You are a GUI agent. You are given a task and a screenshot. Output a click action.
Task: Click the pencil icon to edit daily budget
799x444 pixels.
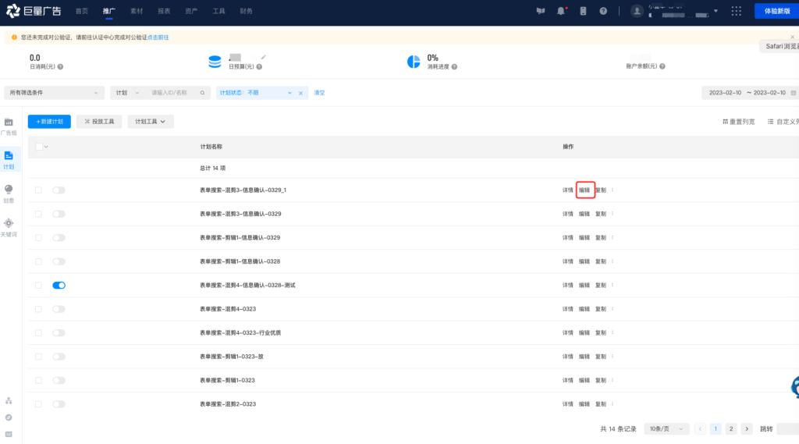pyautogui.click(x=264, y=57)
